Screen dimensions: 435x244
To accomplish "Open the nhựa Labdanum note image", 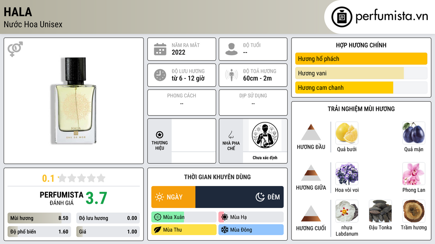I will point(347,211).
